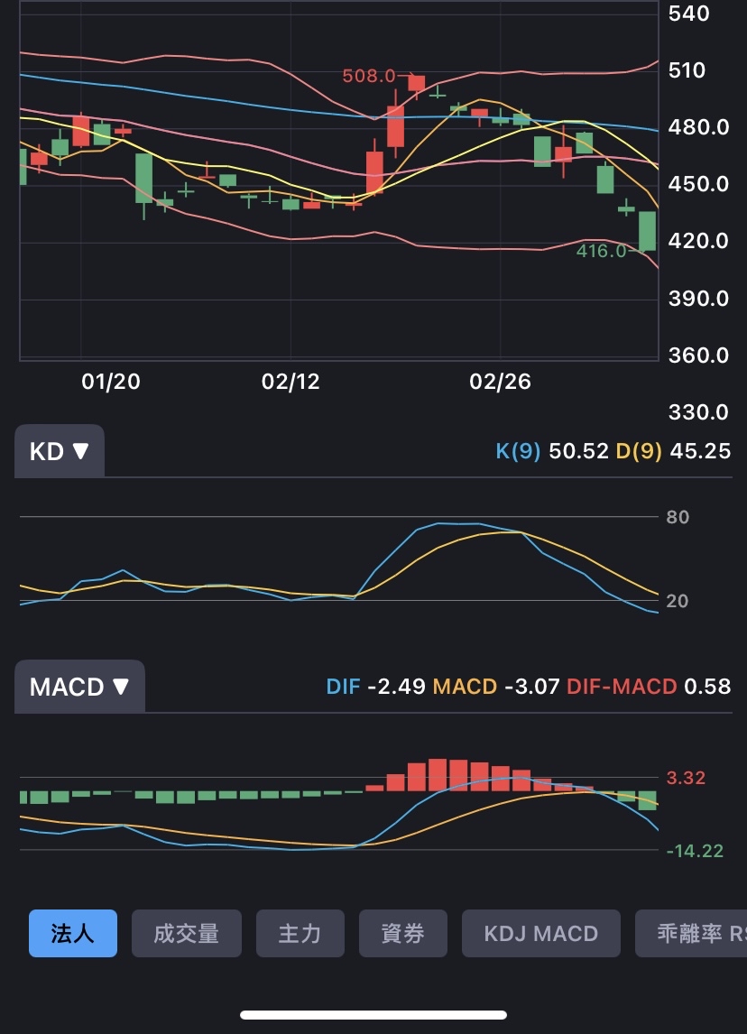Tap the 01/20 date label
This screenshot has height=1034, width=747.
pos(111,383)
